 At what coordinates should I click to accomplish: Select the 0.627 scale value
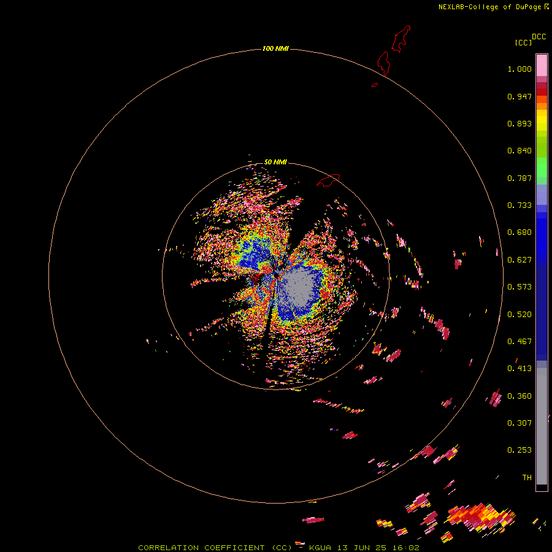point(519,260)
